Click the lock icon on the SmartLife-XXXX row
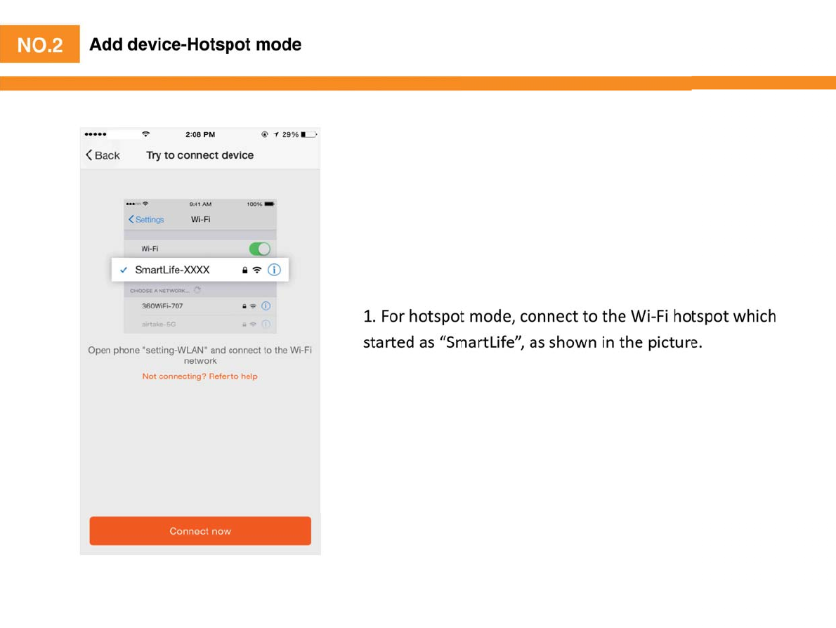Viewport: 836px width, 628px height. (244, 270)
